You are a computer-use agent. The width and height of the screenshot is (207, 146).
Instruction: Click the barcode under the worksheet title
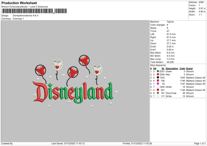pos(34,11)
